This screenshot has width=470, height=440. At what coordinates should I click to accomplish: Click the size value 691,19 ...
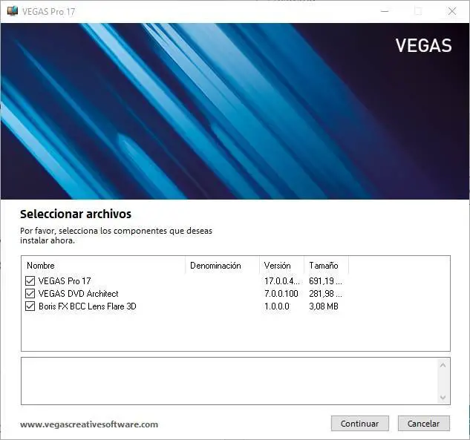[325, 281]
